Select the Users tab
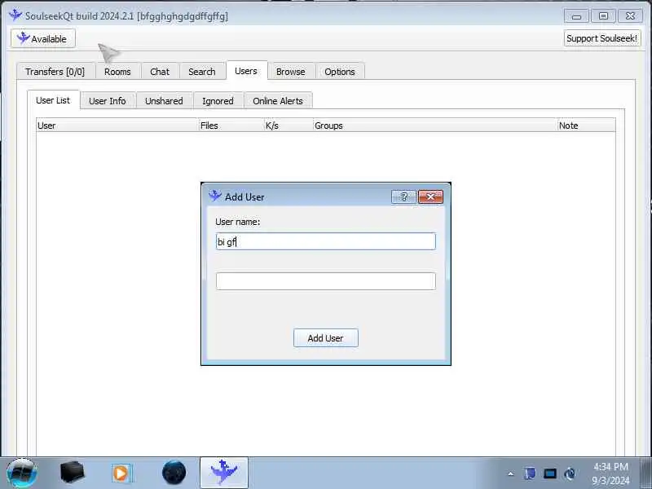This screenshot has width=652, height=489. pos(246,71)
